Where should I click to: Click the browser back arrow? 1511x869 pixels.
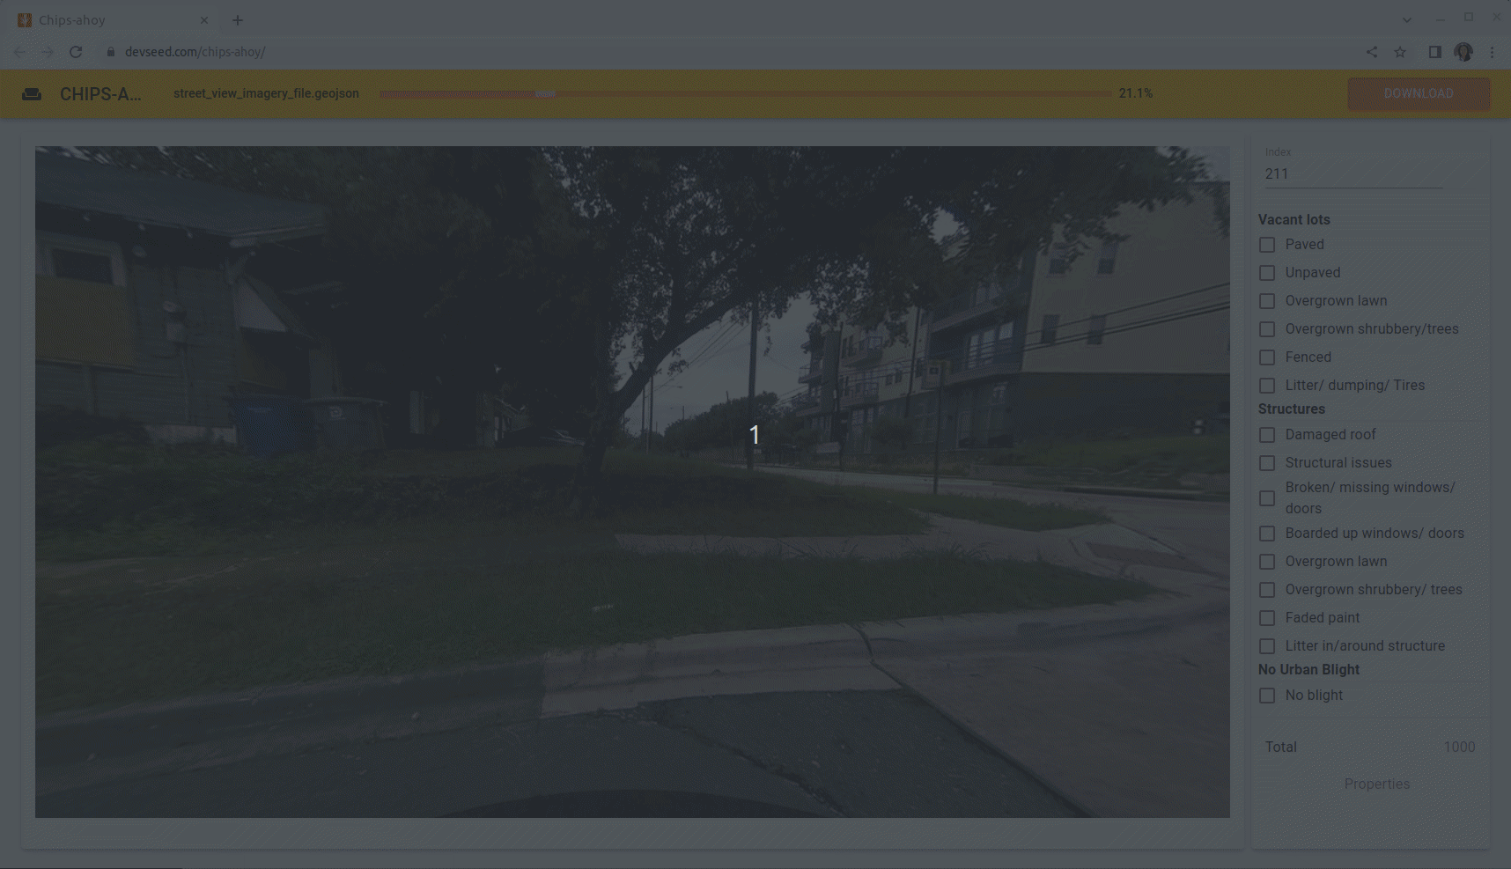[19, 52]
